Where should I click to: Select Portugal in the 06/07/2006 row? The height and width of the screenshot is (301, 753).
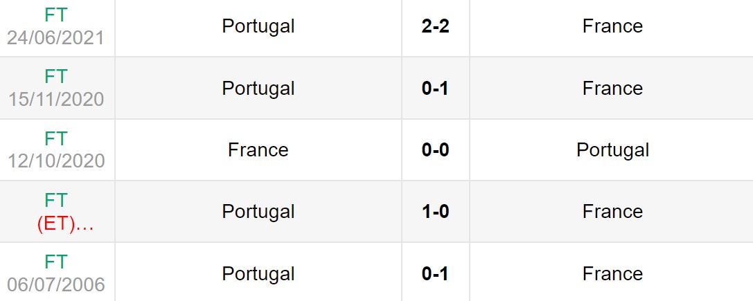(258, 274)
